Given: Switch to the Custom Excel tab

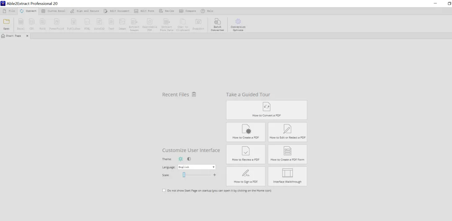Looking at the screenshot, I should (x=53, y=11).
